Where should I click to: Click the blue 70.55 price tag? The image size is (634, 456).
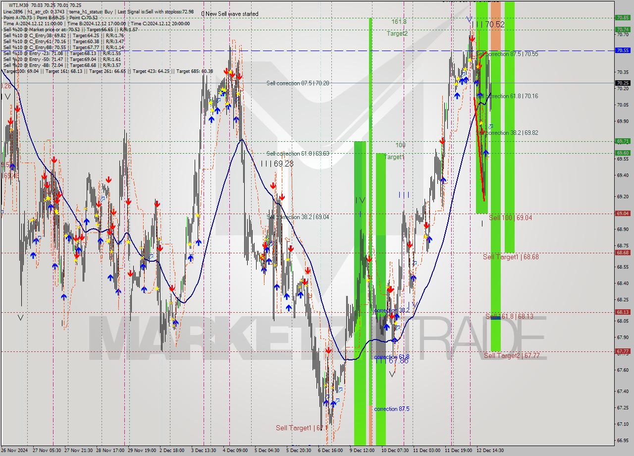[623, 50]
